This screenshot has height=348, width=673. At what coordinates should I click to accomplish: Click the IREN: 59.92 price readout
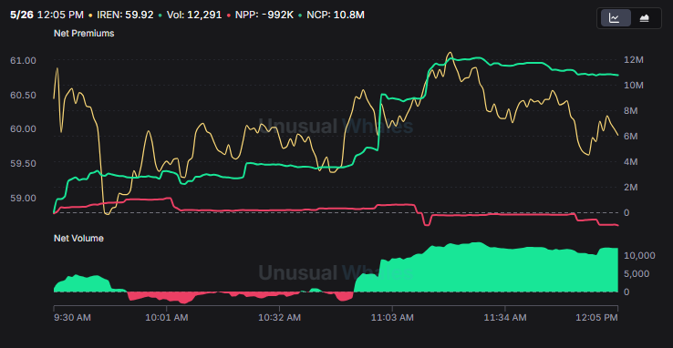(125, 15)
